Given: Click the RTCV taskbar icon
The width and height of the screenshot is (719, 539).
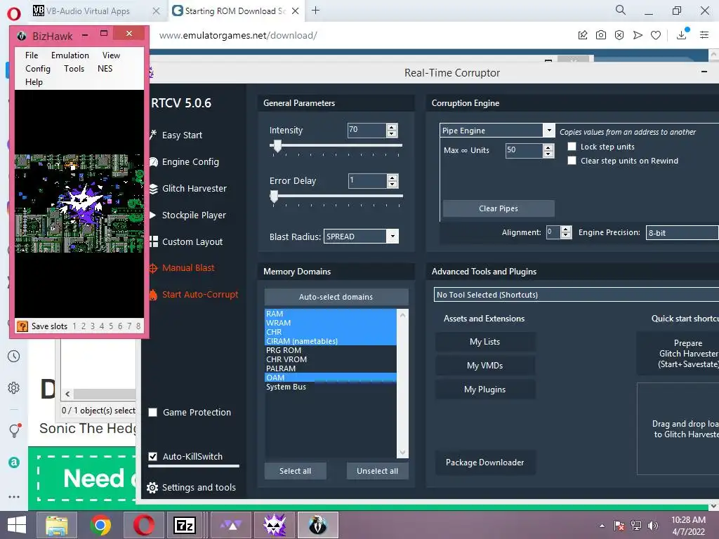Looking at the screenshot, I should click(x=275, y=525).
